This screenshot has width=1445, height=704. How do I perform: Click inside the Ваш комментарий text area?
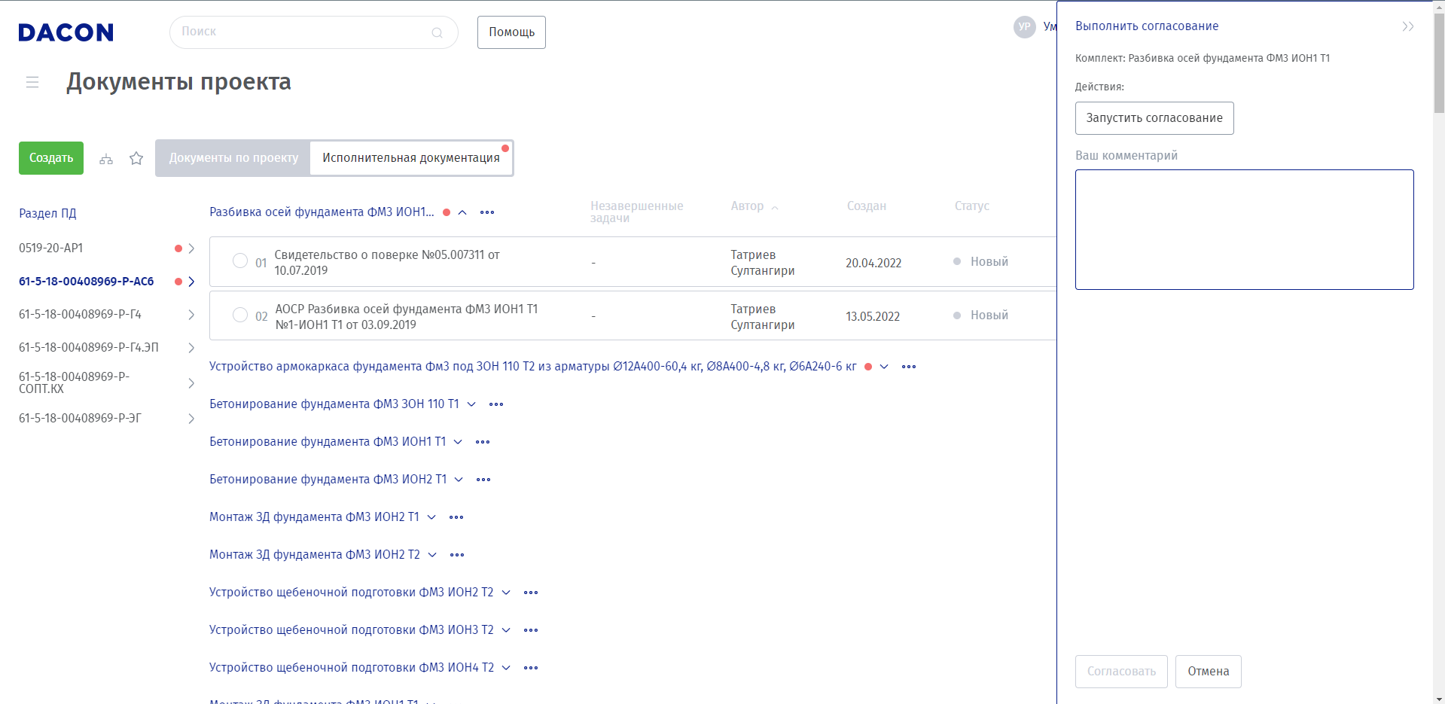point(1244,230)
